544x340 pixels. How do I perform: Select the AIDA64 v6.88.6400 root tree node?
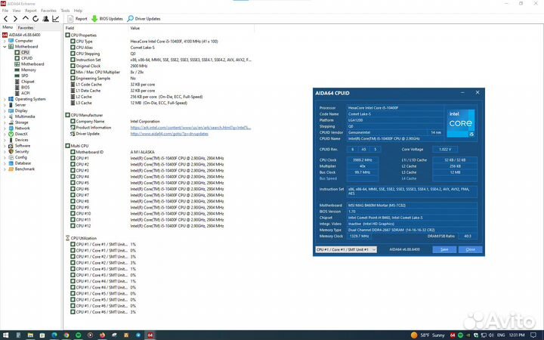coord(21,35)
